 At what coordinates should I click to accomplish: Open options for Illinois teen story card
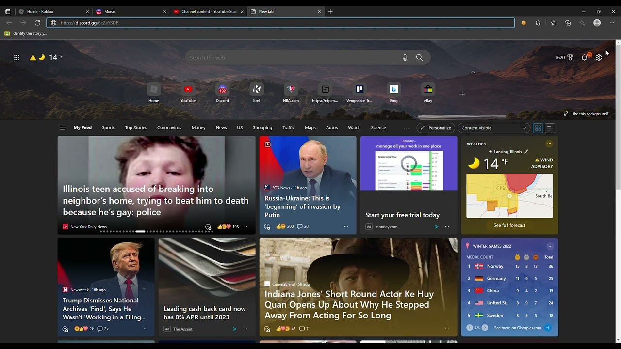point(245,226)
